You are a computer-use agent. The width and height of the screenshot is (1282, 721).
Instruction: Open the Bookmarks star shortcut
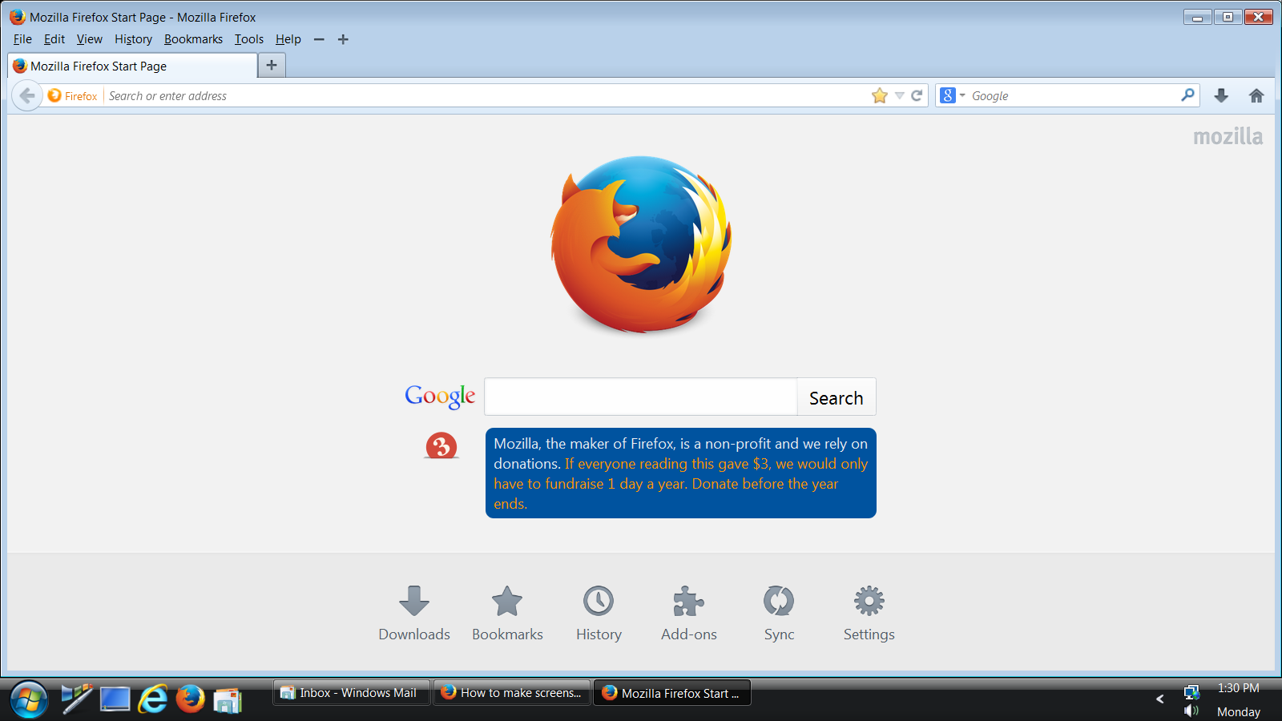coord(507,614)
